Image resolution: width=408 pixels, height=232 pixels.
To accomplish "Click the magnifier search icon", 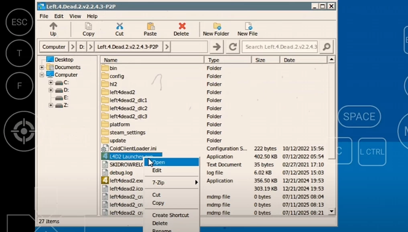I will point(327,47).
